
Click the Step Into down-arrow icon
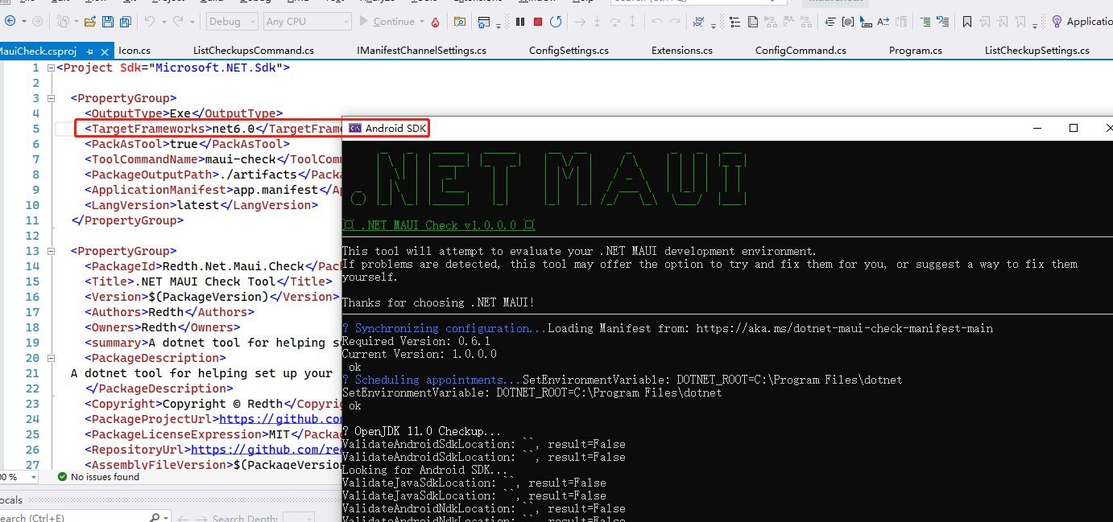(x=597, y=22)
